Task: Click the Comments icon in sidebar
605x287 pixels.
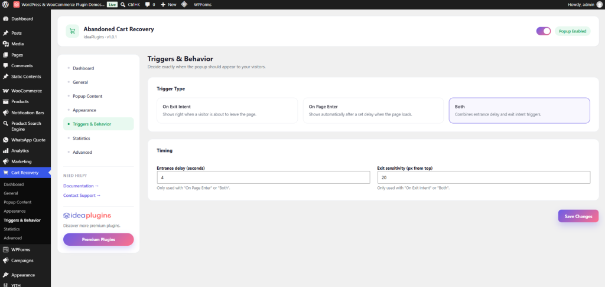Action: pyautogui.click(x=6, y=66)
